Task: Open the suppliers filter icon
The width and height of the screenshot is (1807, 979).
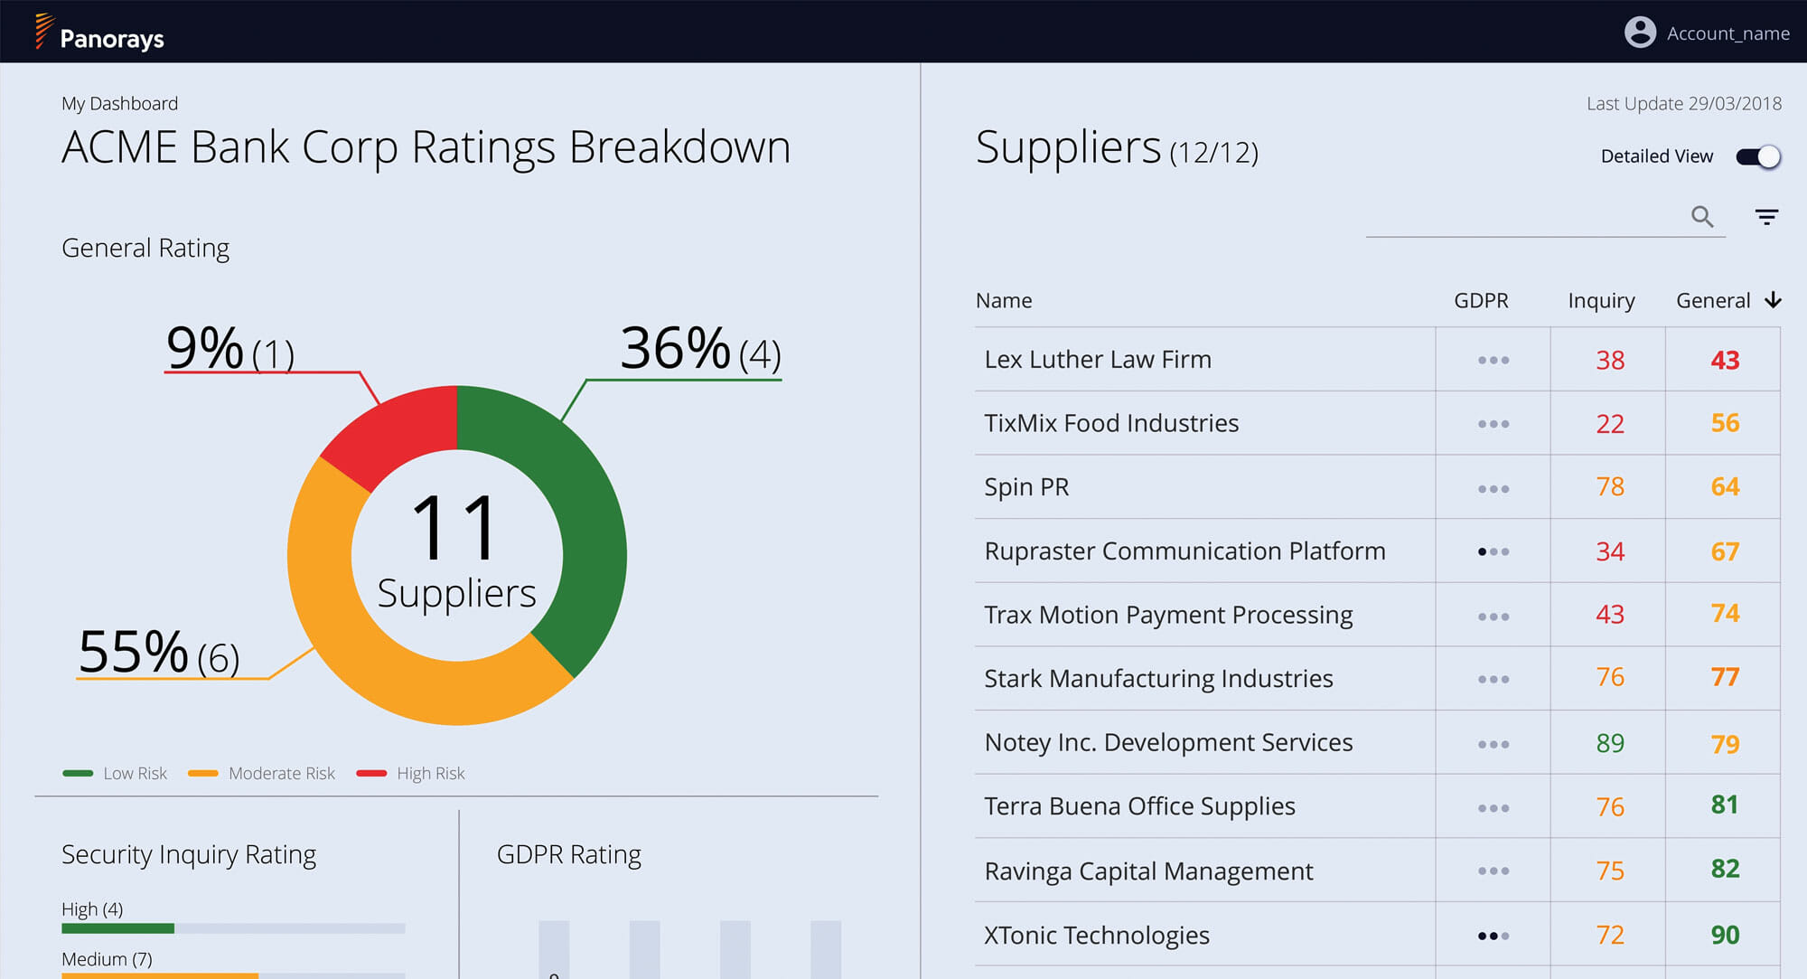Action: pos(1766,217)
